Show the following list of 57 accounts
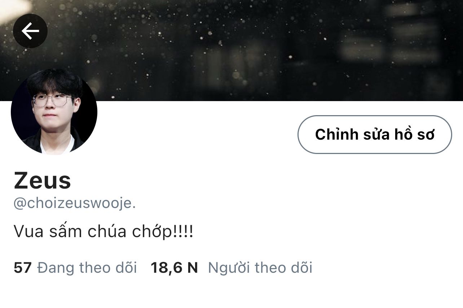 point(75,268)
